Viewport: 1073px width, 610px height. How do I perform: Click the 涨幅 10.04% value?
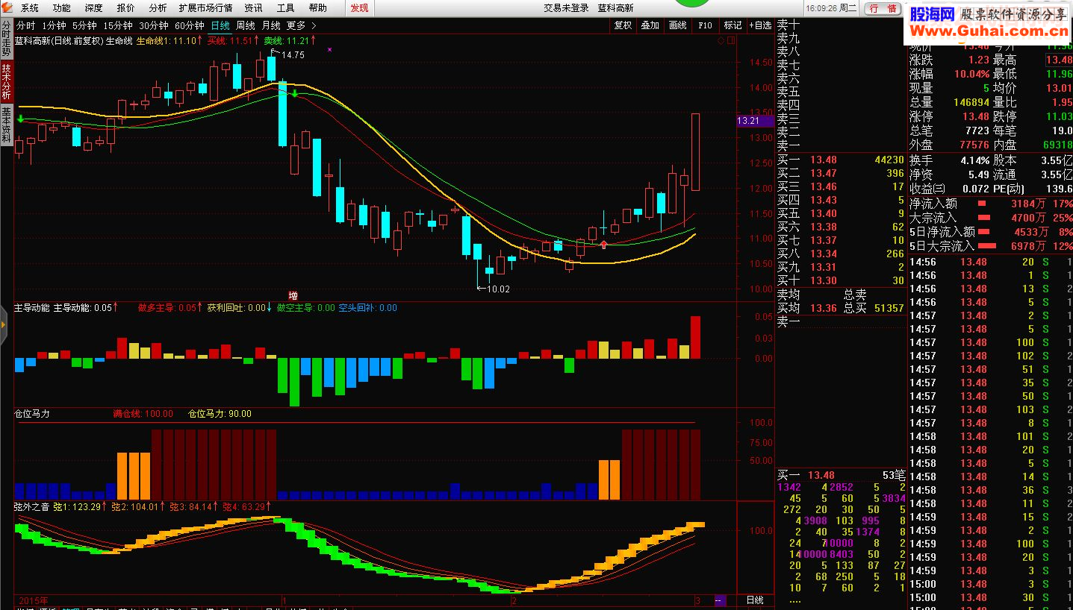coord(971,74)
